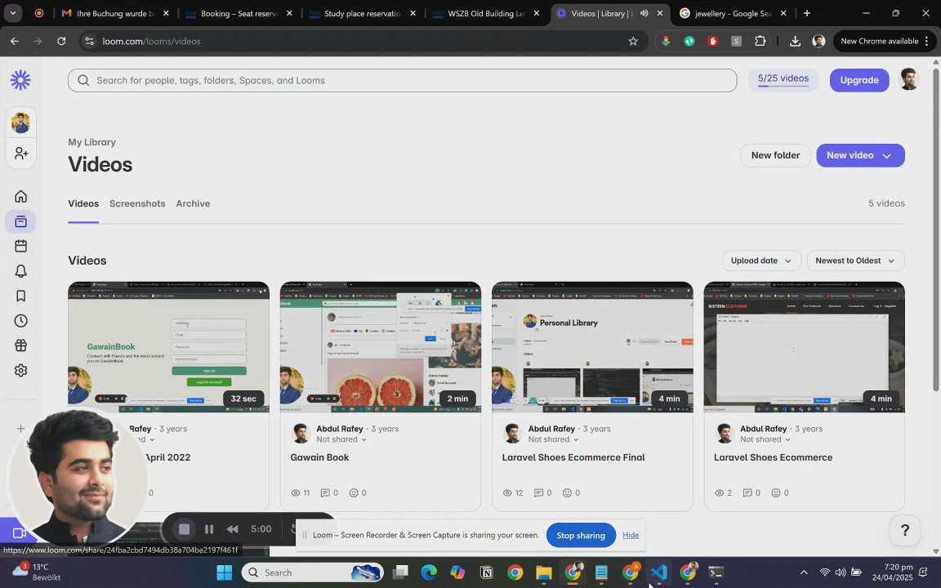The width and height of the screenshot is (941, 588).
Task: Click the workspace avatar in the sidebar
Action: (x=21, y=122)
